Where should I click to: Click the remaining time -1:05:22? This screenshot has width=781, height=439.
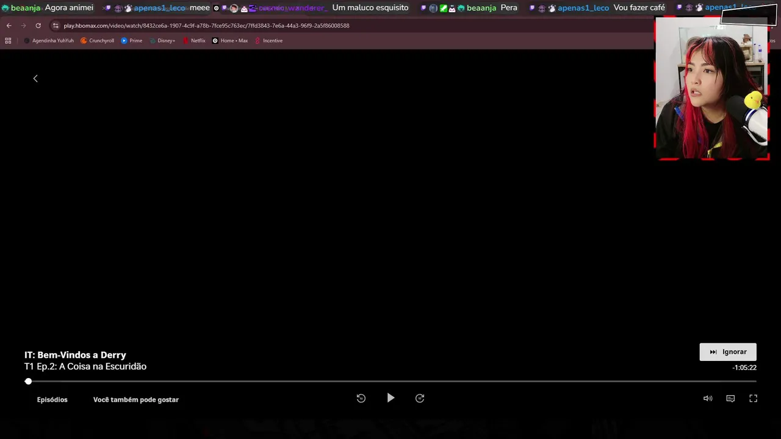pos(744,368)
